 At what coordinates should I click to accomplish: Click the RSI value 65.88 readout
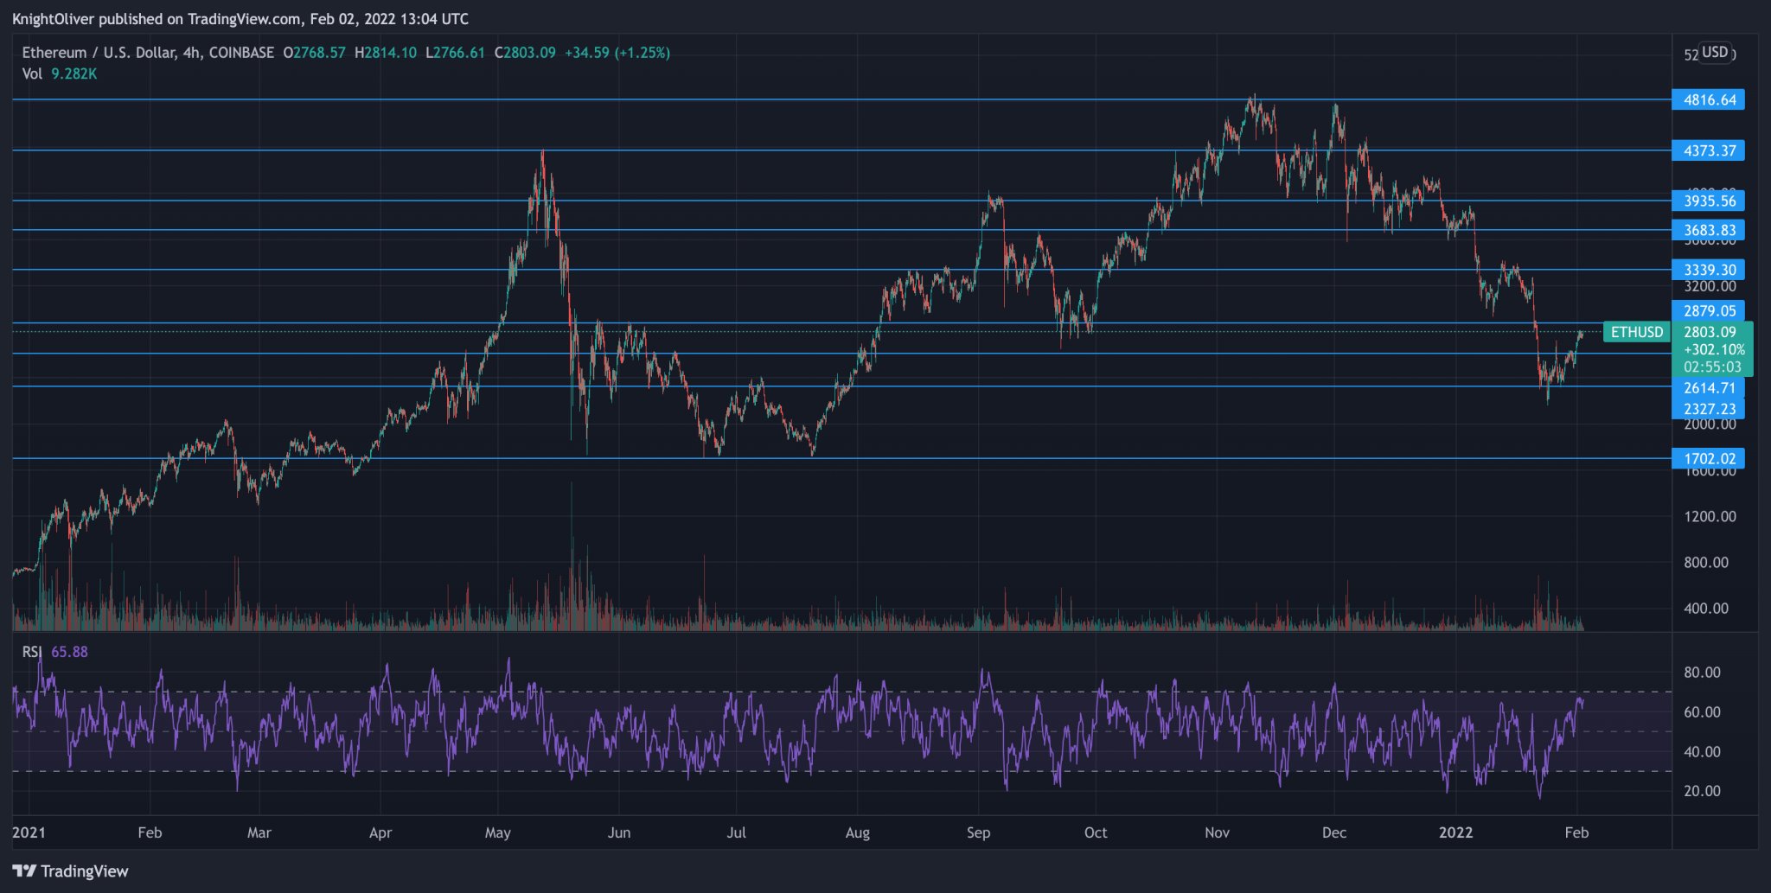[70, 653]
